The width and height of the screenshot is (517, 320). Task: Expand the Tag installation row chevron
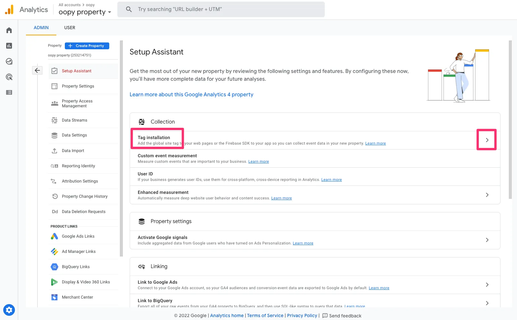487,140
